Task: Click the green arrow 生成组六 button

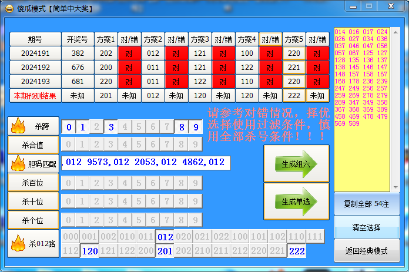Action: (296, 164)
